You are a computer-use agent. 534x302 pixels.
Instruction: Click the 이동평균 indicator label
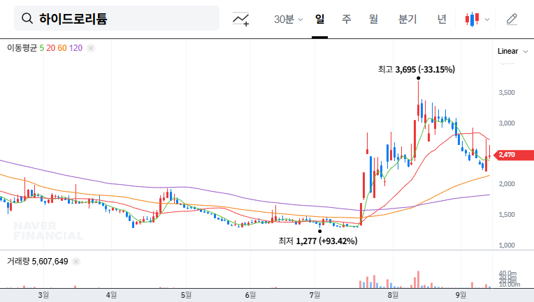coord(22,48)
